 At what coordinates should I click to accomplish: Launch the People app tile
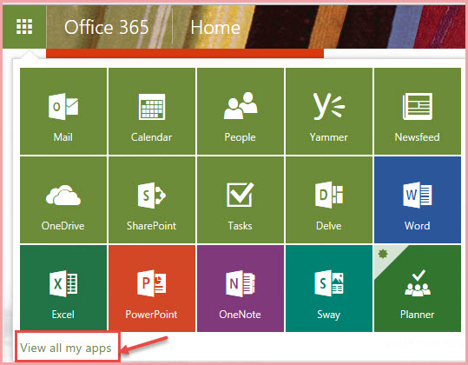tap(241, 111)
